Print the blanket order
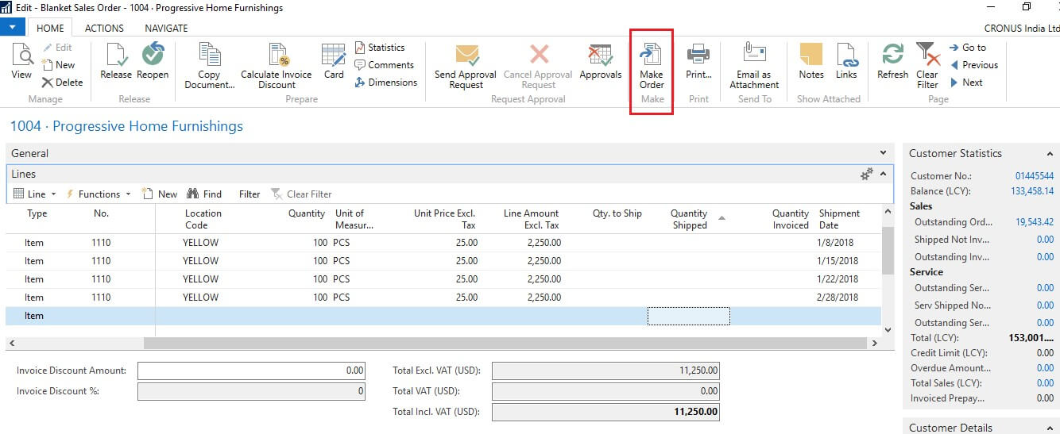This screenshot has width=1060, height=434. (698, 56)
